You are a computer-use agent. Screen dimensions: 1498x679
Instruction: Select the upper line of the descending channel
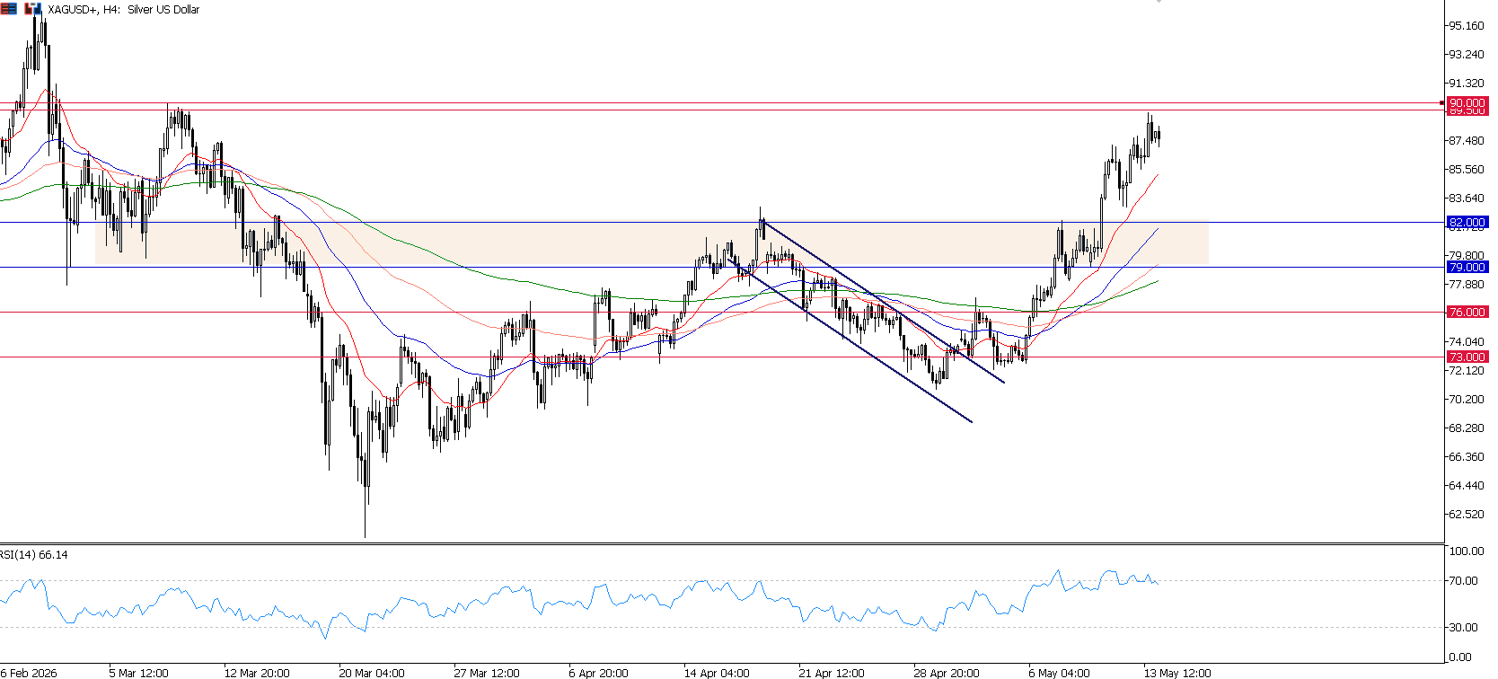[883, 301]
